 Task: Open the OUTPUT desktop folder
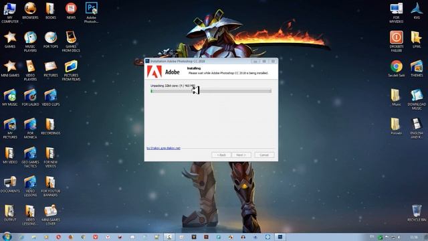pyautogui.click(x=10, y=214)
